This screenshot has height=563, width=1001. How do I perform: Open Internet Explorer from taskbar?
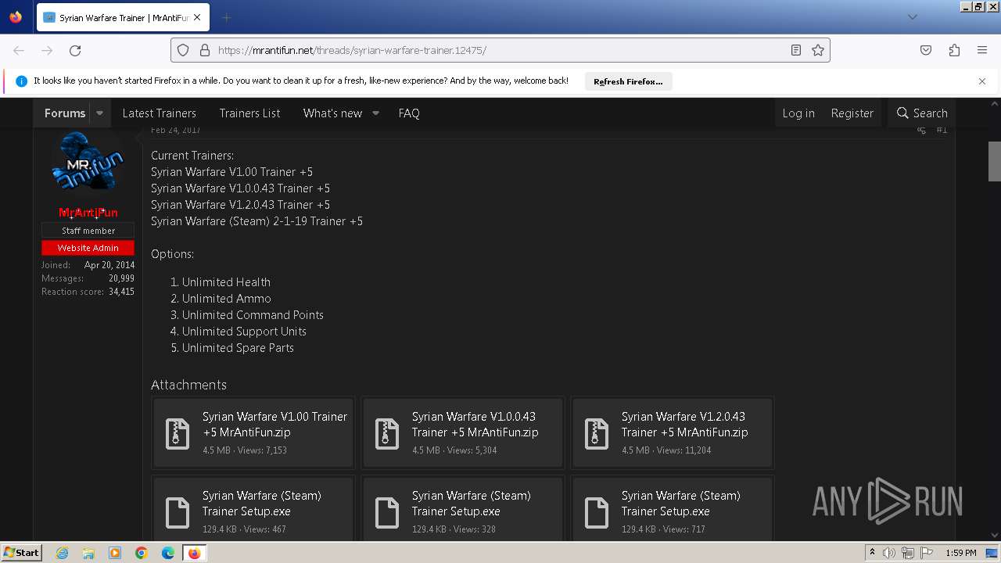[x=62, y=553]
